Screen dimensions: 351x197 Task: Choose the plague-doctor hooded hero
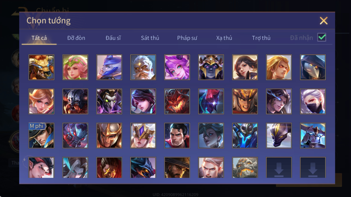point(313,67)
